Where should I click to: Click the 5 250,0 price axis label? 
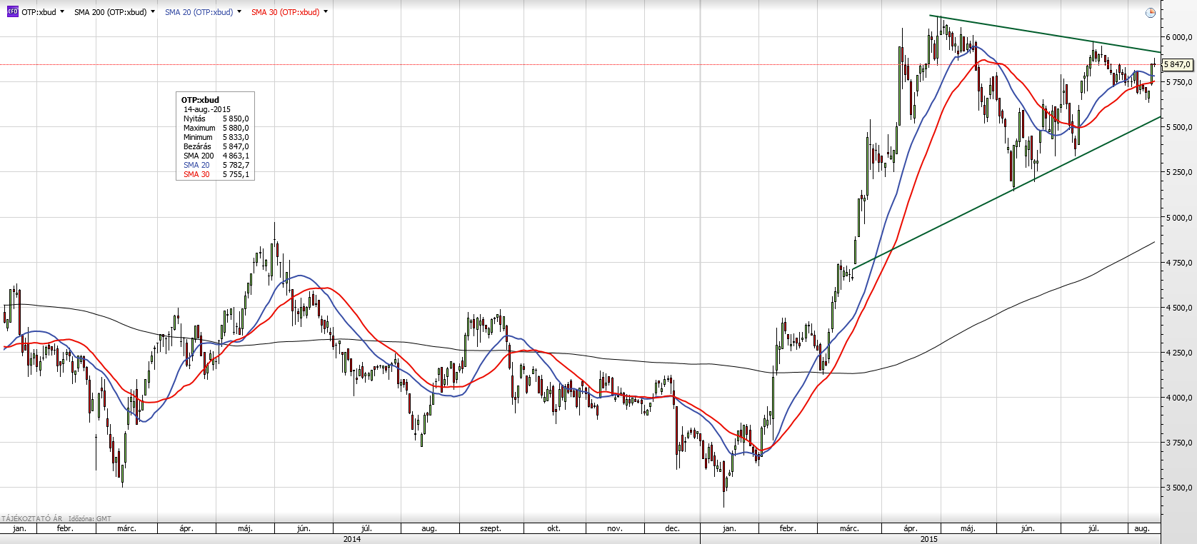click(x=1179, y=172)
